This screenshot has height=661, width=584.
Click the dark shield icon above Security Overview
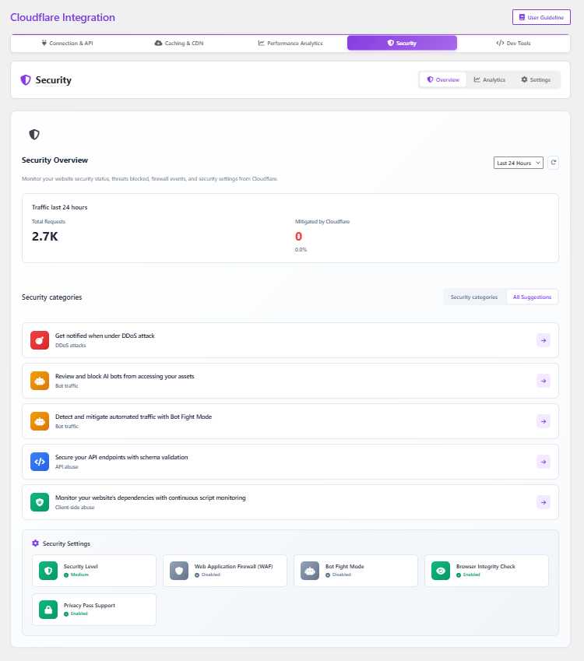point(34,135)
